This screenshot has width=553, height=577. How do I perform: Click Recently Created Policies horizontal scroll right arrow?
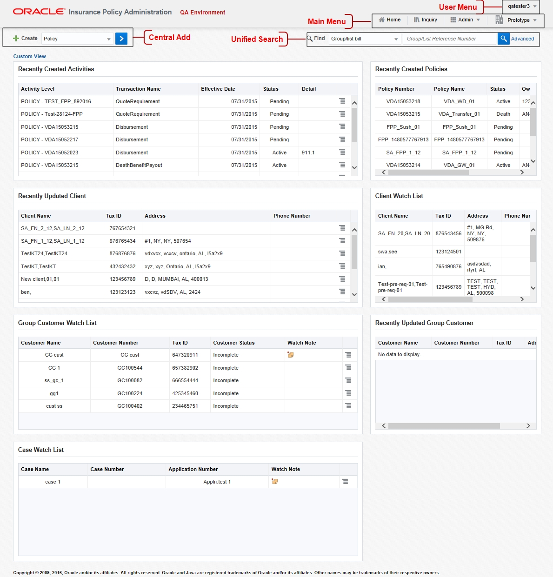(522, 172)
